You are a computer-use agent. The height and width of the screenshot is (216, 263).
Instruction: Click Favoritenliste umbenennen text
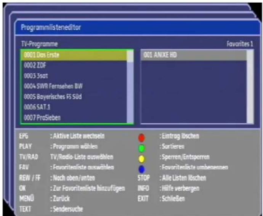click(194, 167)
